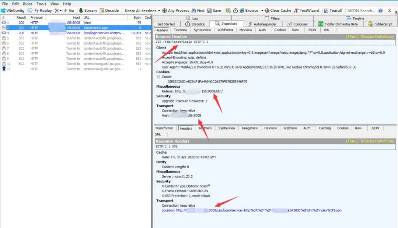Click the JSESSIONID cookie value
Screen dimensions: 398x228
click(x=207, y=82)
